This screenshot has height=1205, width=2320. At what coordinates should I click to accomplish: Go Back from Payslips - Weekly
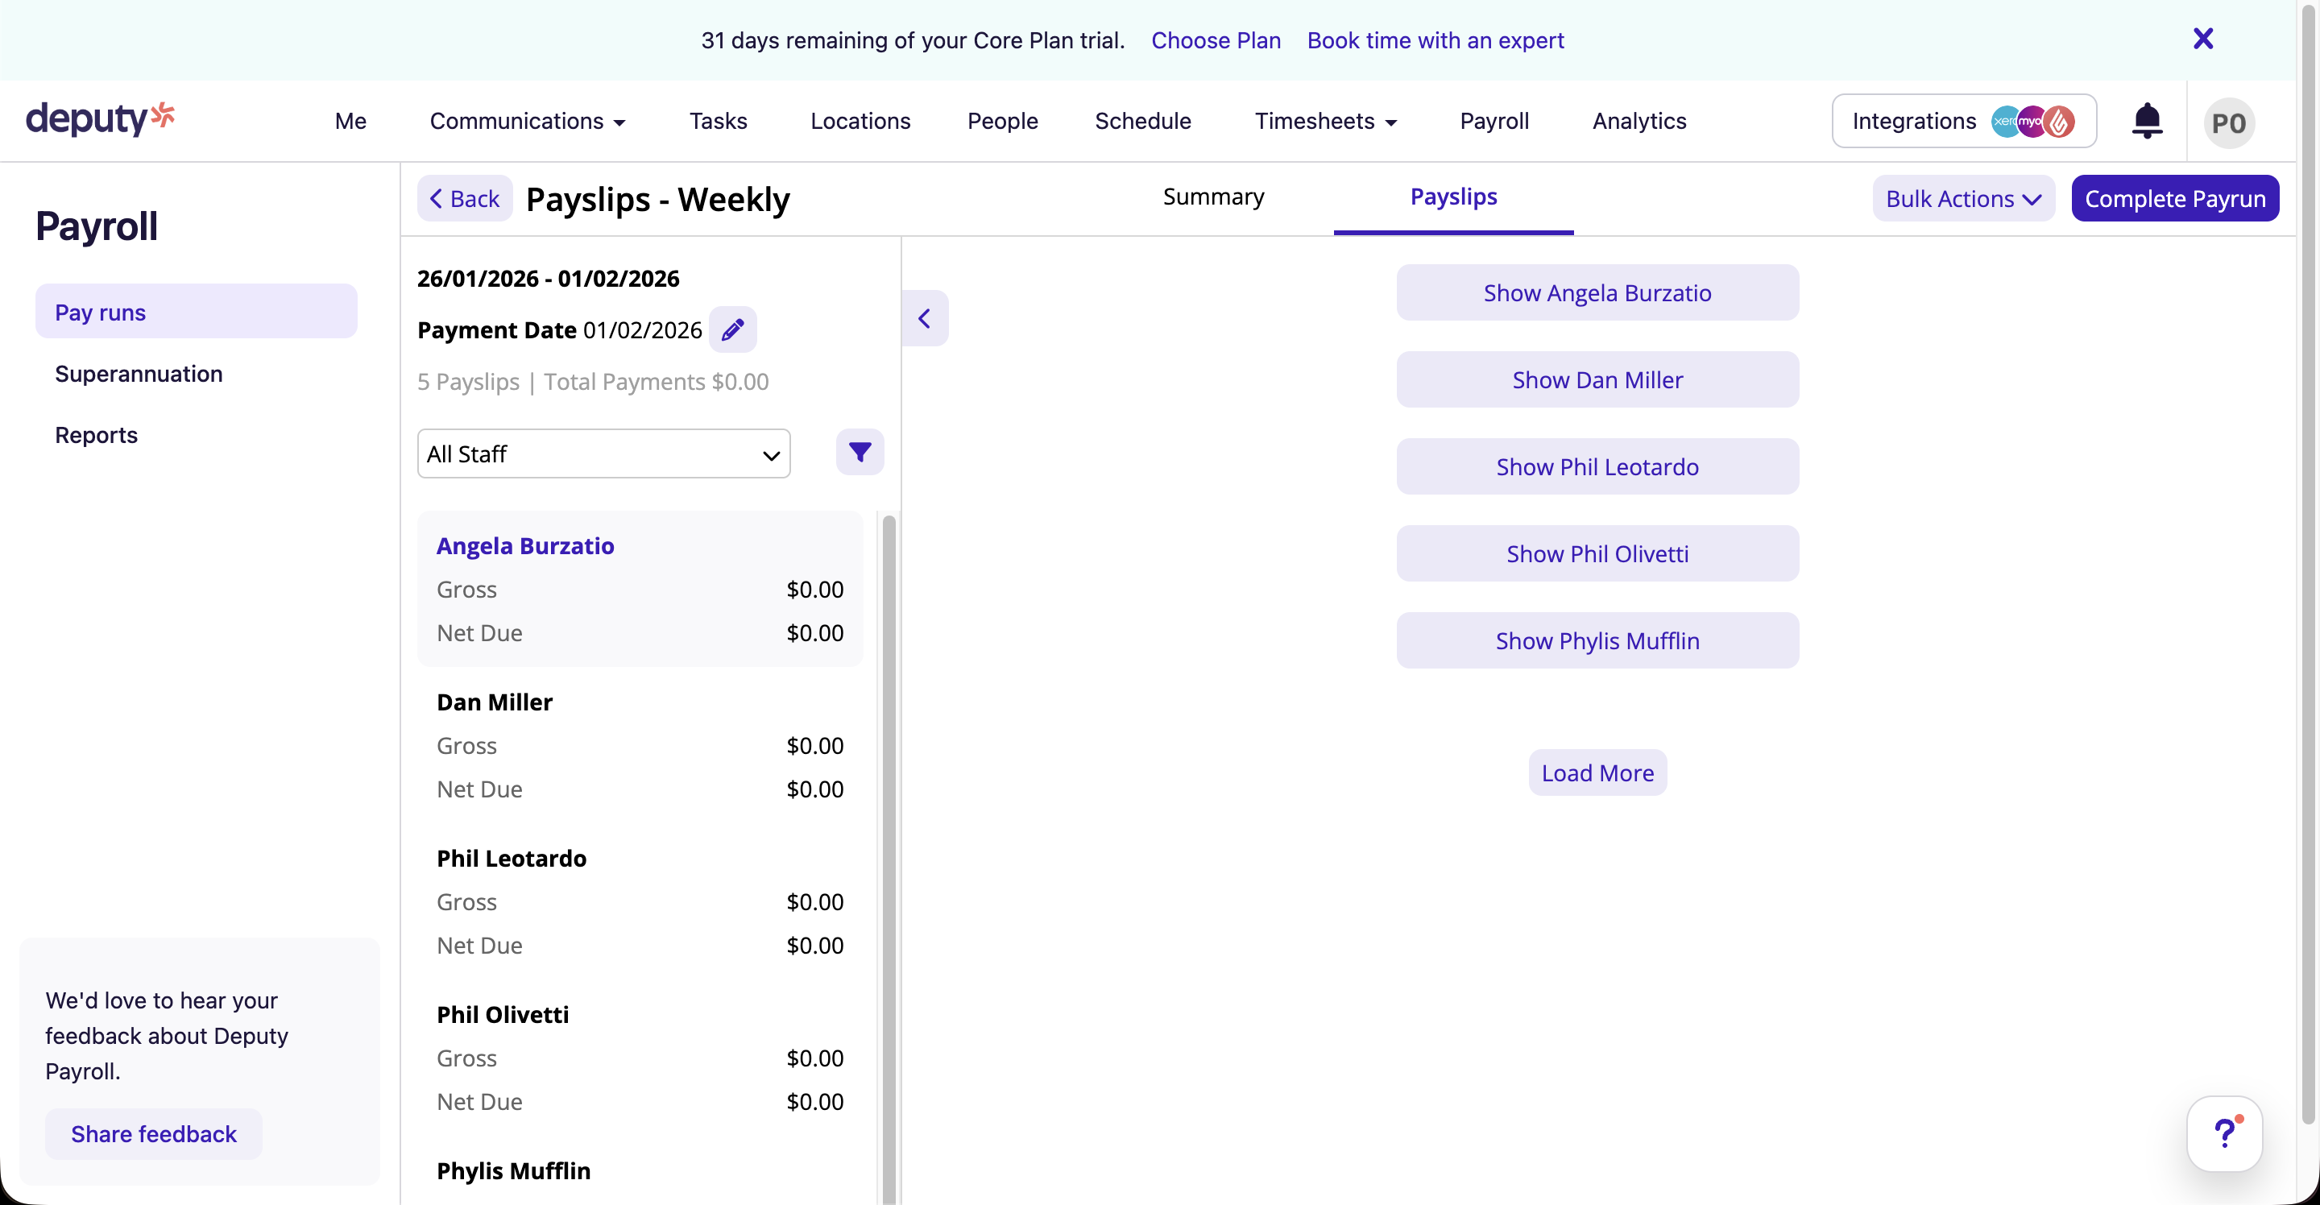coord(464,198)
